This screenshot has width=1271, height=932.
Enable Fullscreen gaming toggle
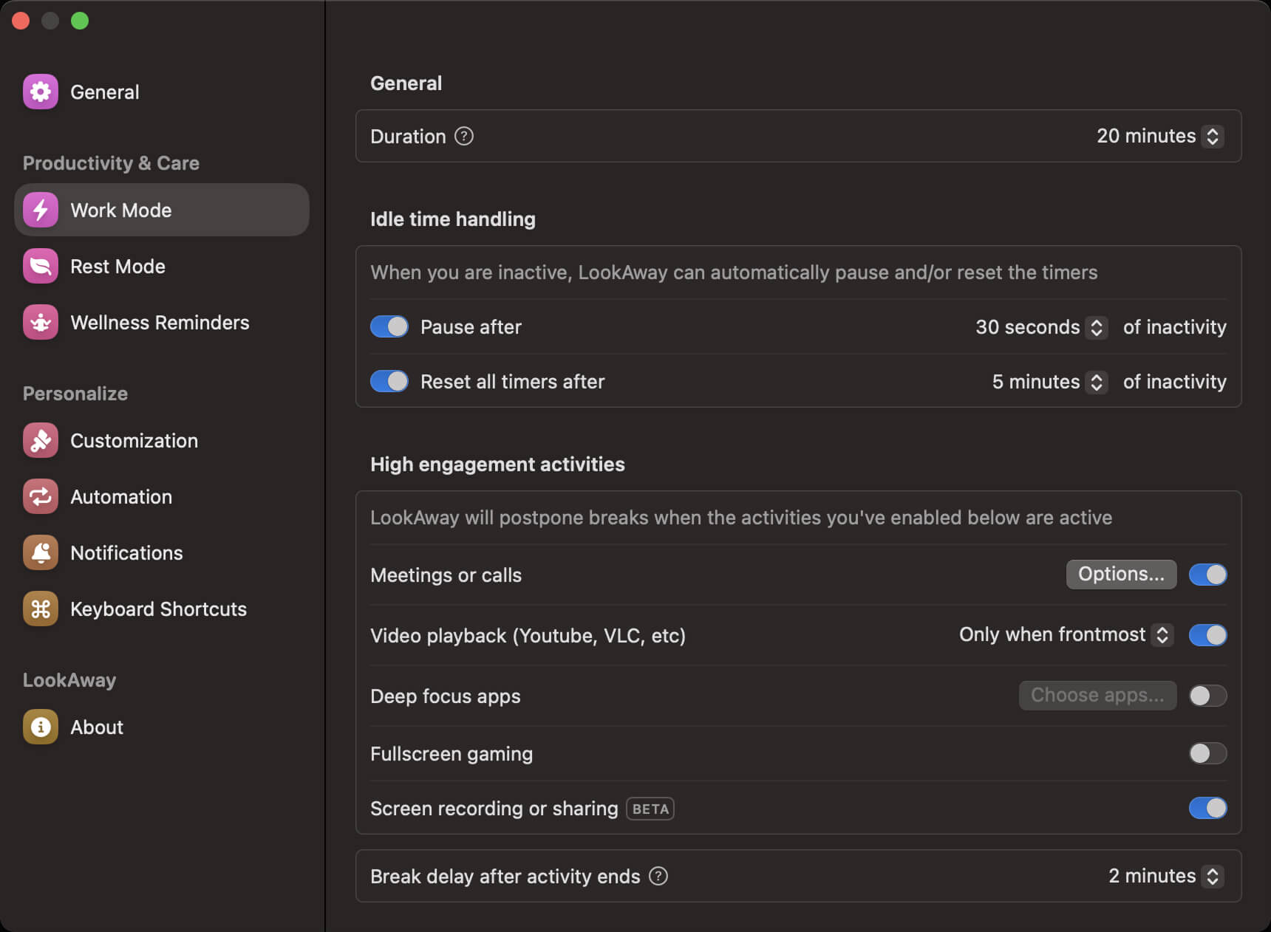1207,753
